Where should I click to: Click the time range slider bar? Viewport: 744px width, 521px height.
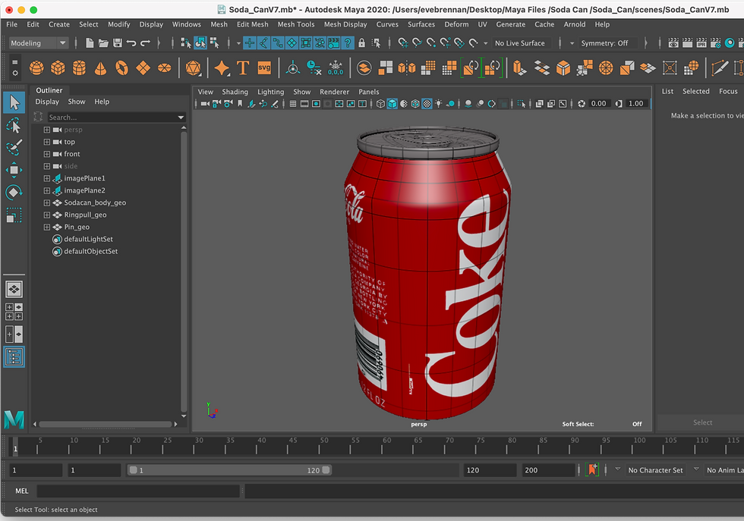(x=229, y=470)
